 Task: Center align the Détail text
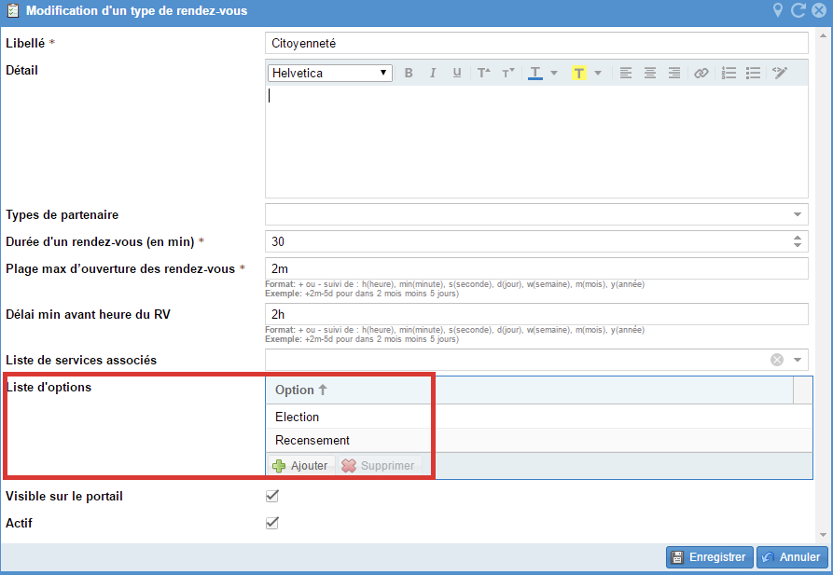pyautogui.click(x=650, y=73)
